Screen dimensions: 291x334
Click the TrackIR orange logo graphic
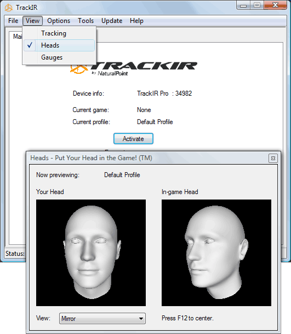[78, 68]
